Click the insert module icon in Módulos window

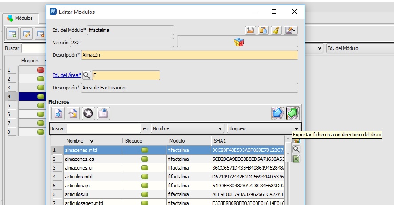[12, 34]
